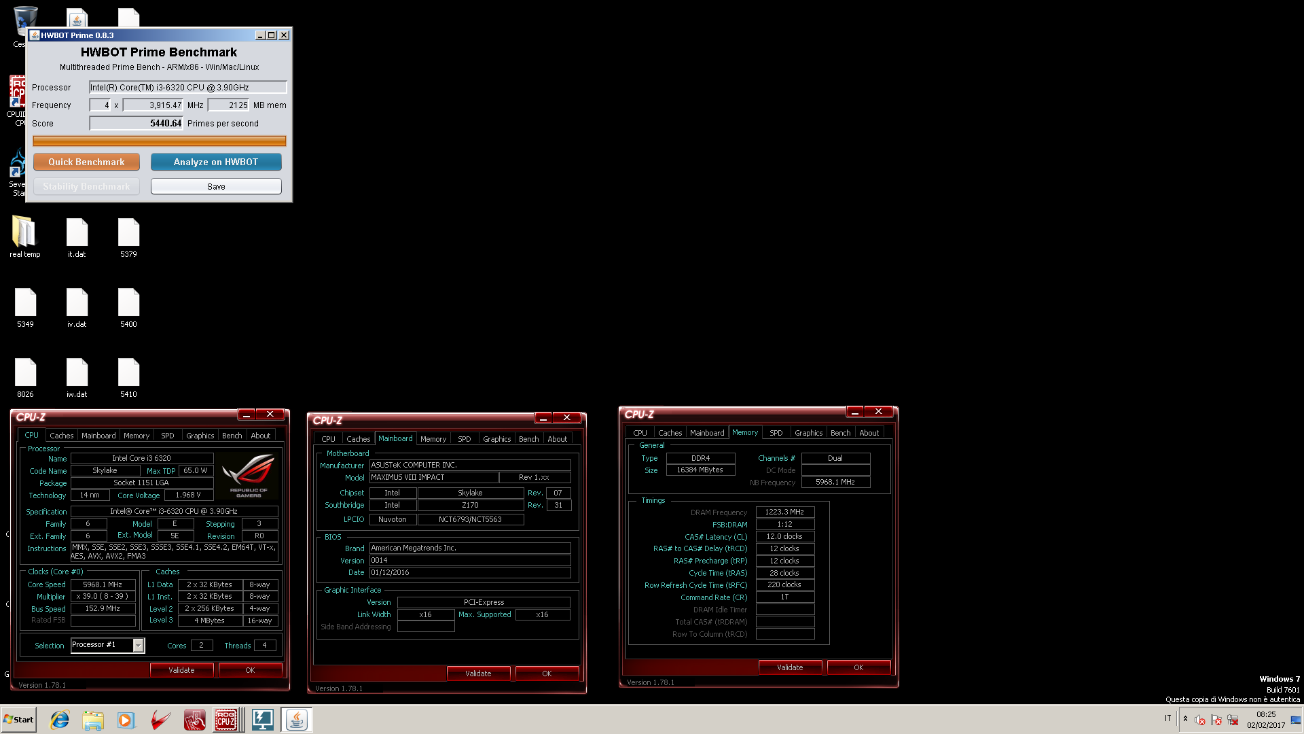Show hidden system tray icons

click(1185, 719)
